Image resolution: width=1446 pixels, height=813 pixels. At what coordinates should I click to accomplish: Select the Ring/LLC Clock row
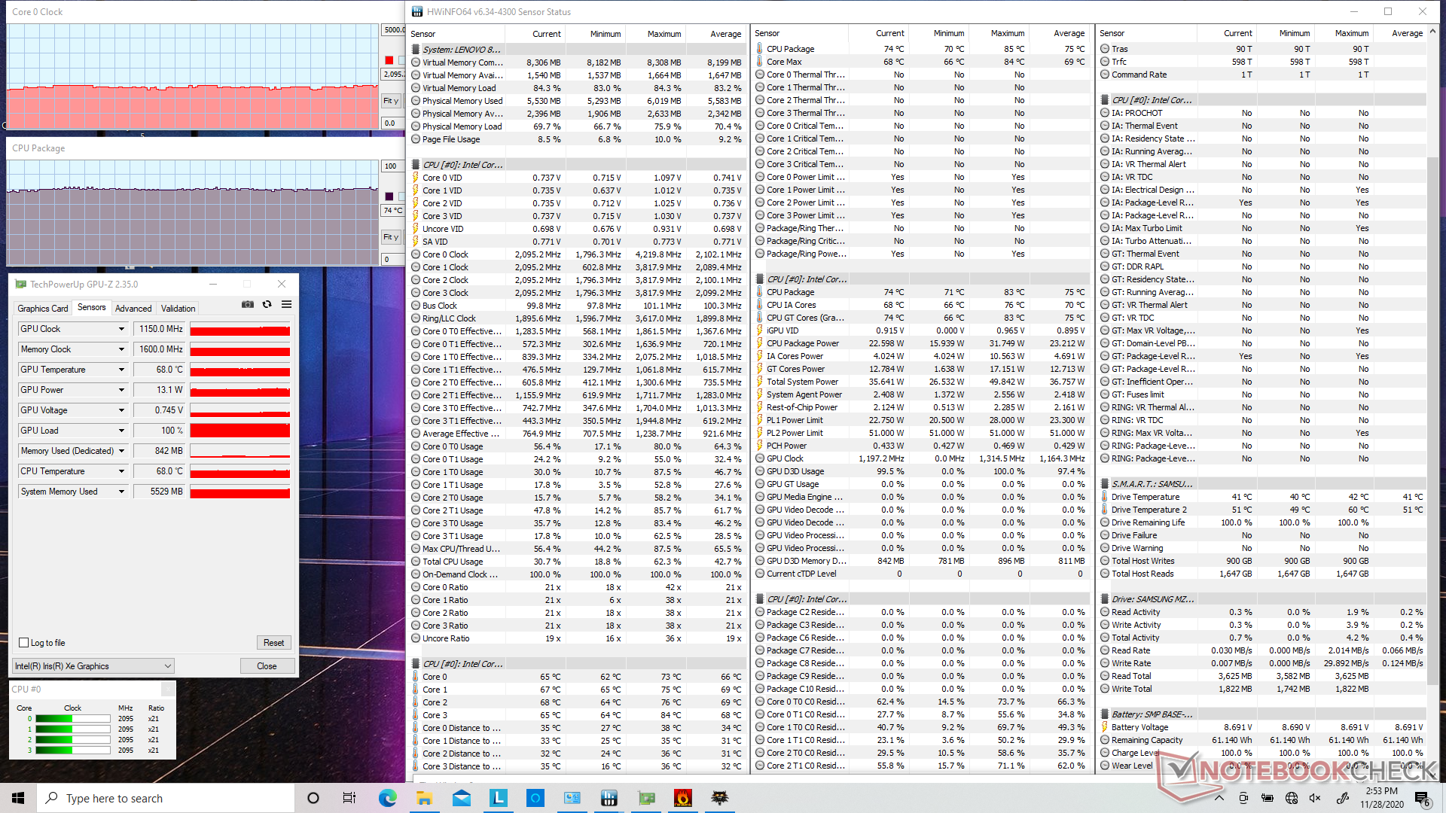tap(576, 318)
